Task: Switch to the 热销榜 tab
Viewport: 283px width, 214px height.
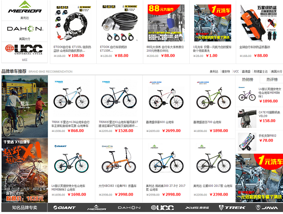Action: (x=247, y=79)
